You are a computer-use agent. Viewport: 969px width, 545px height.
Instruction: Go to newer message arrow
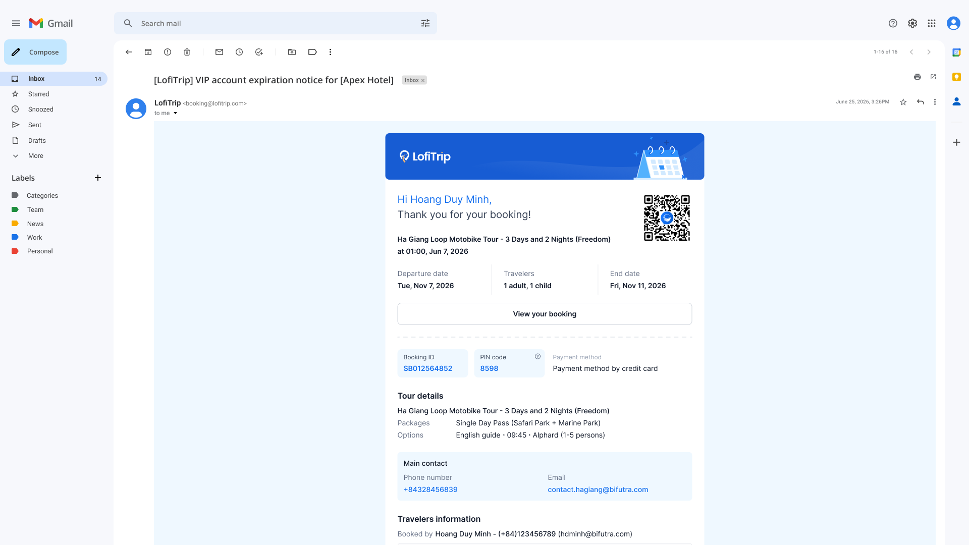pos(911,52)
